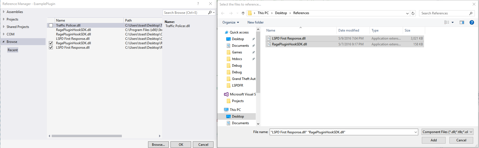The image size is (479, 148).
Task: Click Back arrow in file dialog
Action: coord(223,13)
